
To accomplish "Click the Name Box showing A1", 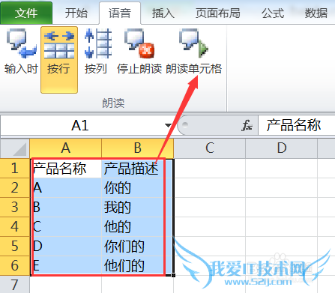I will [x=80, y=125].
